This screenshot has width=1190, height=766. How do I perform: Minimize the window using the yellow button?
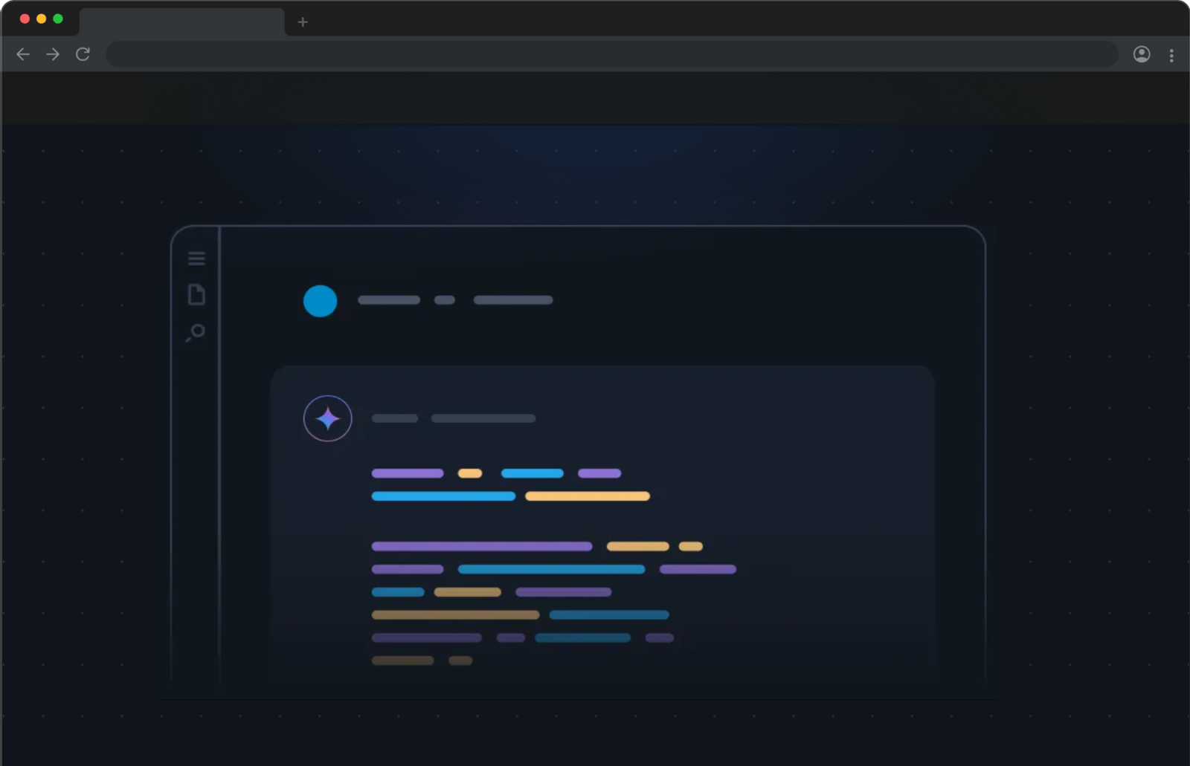pyautogui.click(x=41, y=19)
